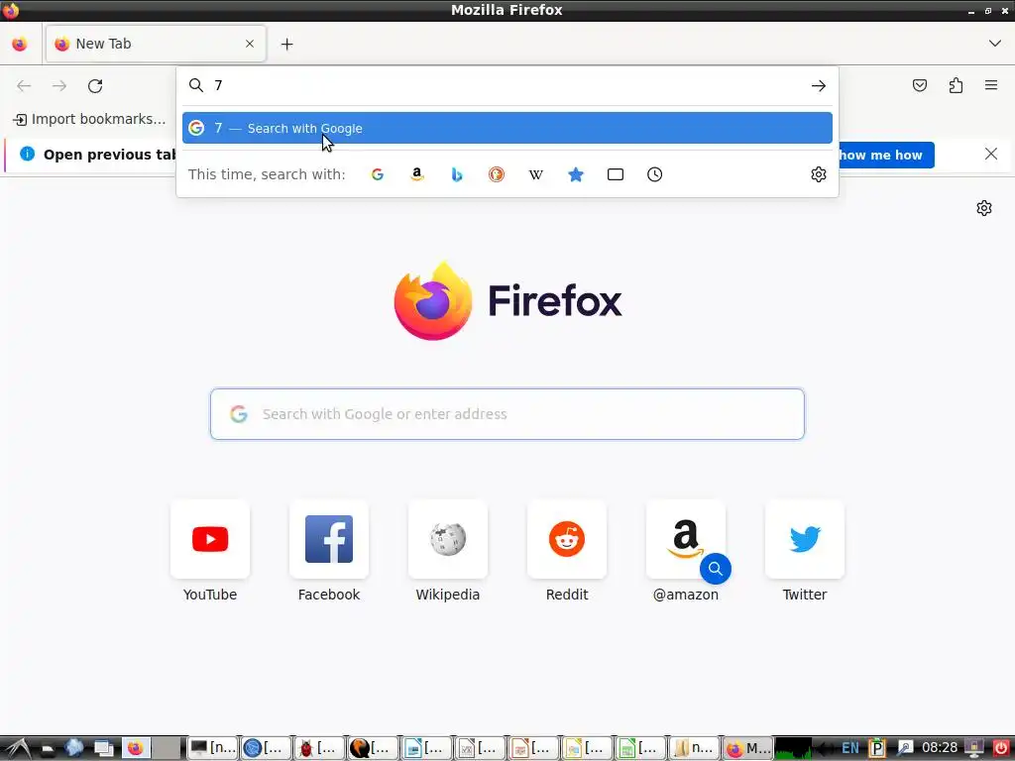Click the Go arrow in address bar
Viewport: 1015px width, 761px height.
pyautogui.click(x=818, y=85)
